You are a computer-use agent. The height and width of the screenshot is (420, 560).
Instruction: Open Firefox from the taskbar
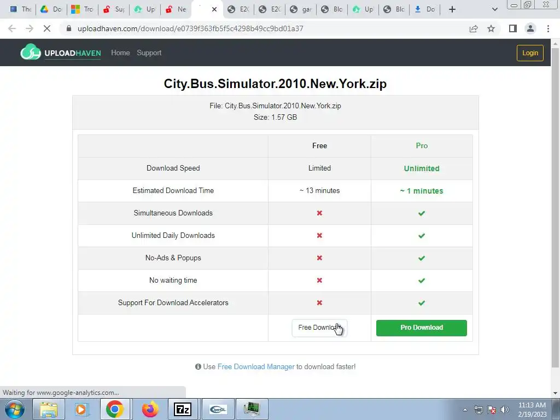tap(150, 409)
